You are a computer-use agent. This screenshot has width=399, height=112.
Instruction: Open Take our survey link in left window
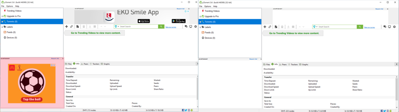[171, 27]
